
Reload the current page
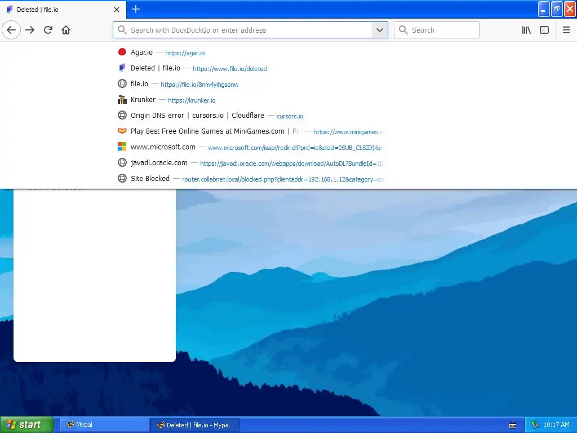tap(48, 30)
